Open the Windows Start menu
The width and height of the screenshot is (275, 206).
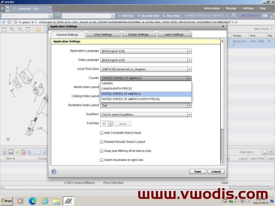(x=7, y=201)
